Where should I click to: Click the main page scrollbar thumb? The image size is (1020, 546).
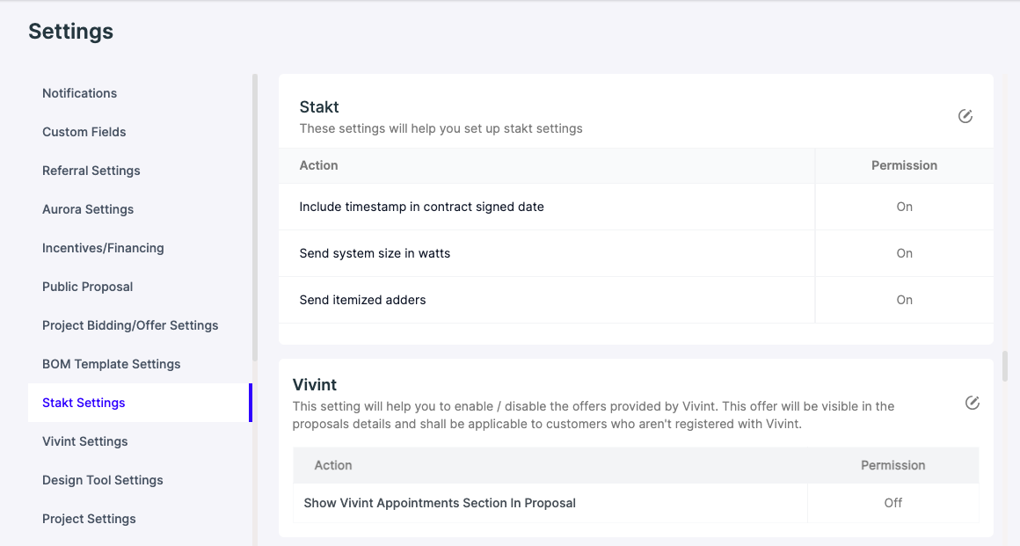coord(1005,366)
